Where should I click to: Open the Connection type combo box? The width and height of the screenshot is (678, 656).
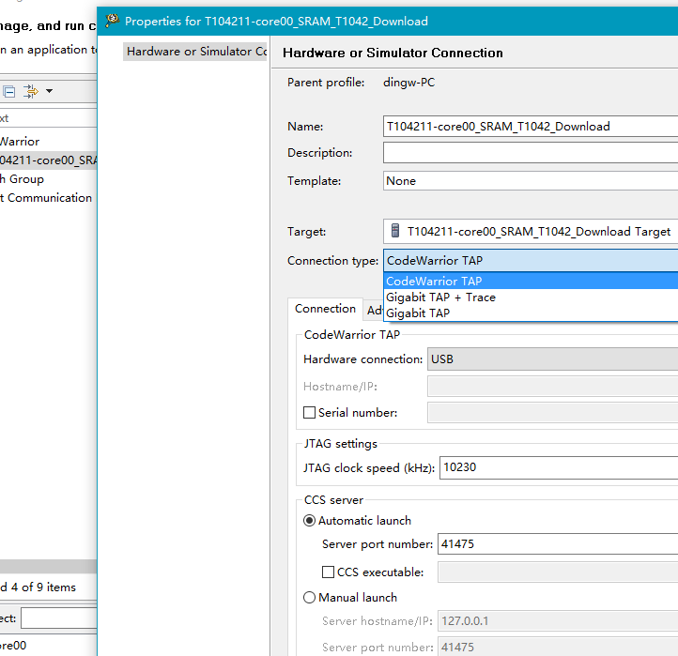point(530,261)
